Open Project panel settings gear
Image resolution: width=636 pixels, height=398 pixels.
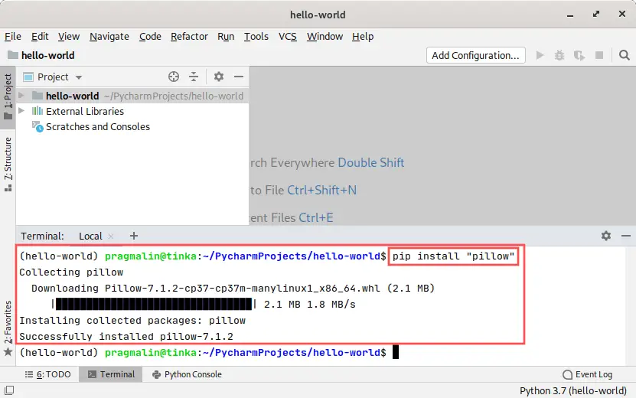(x=219, y=77)
